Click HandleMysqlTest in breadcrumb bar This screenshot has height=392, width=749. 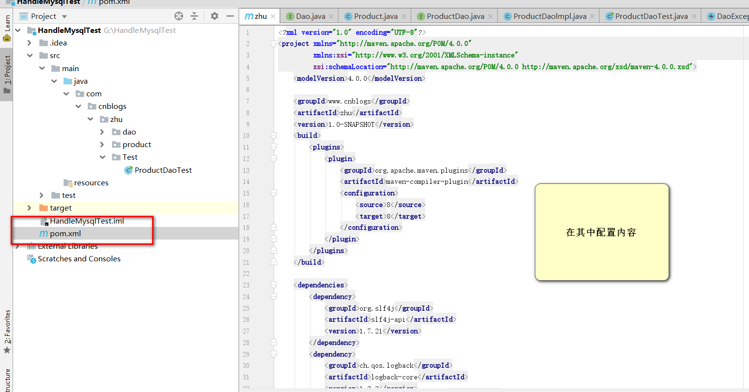48,2
